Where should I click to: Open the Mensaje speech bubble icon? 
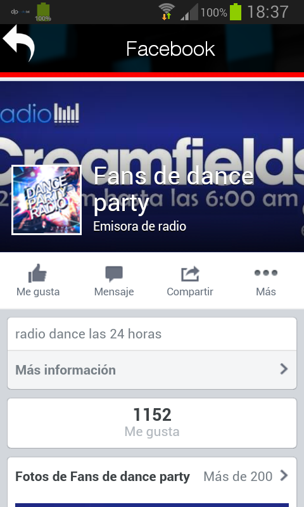(x=114, y=274)
